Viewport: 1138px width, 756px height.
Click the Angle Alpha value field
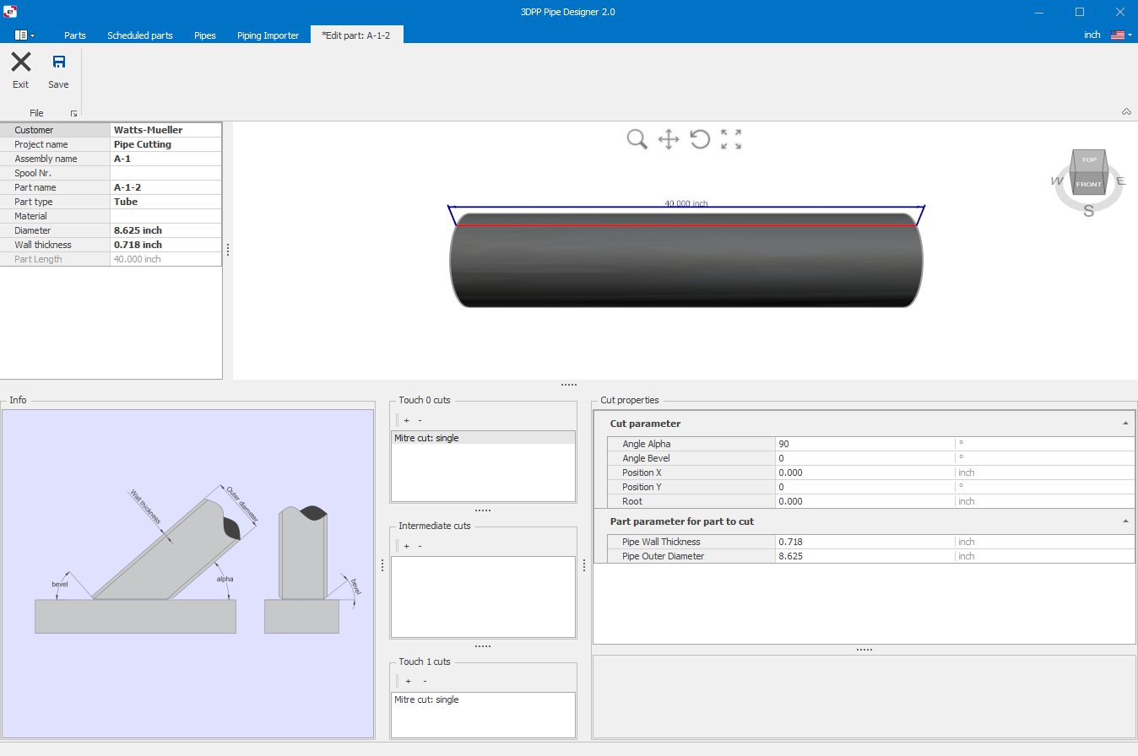[864, 444]
